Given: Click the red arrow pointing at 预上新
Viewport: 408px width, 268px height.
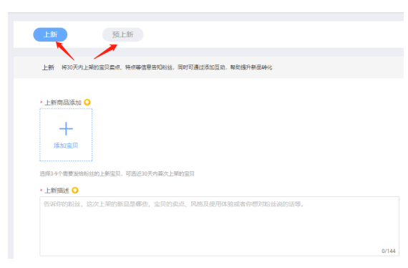Looking at the screenshot, I should coord(105,52).
